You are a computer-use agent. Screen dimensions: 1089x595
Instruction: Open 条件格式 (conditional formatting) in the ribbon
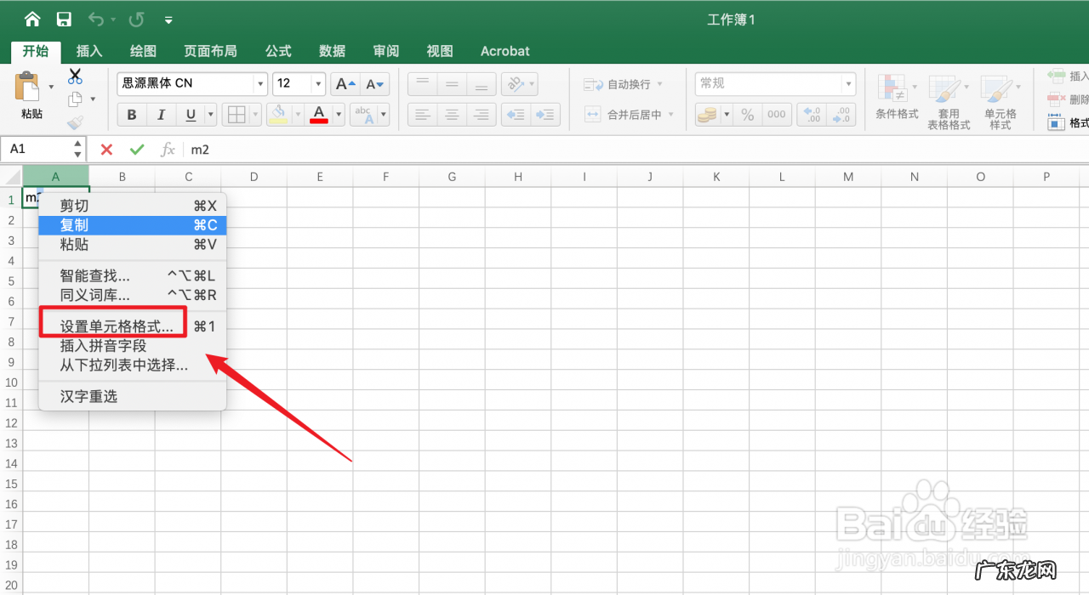(x=896, y=100)
